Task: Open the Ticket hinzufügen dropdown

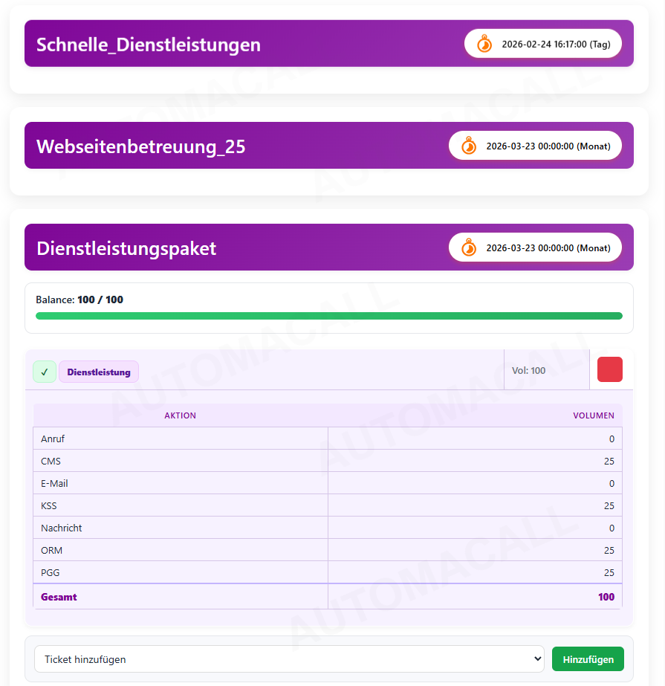Action: tap(290, 659)
